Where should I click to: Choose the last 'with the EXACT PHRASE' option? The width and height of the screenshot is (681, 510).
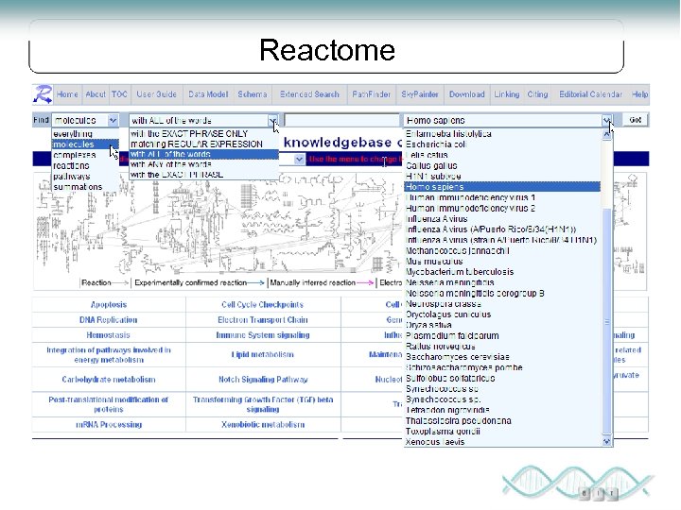coord(203,175)
